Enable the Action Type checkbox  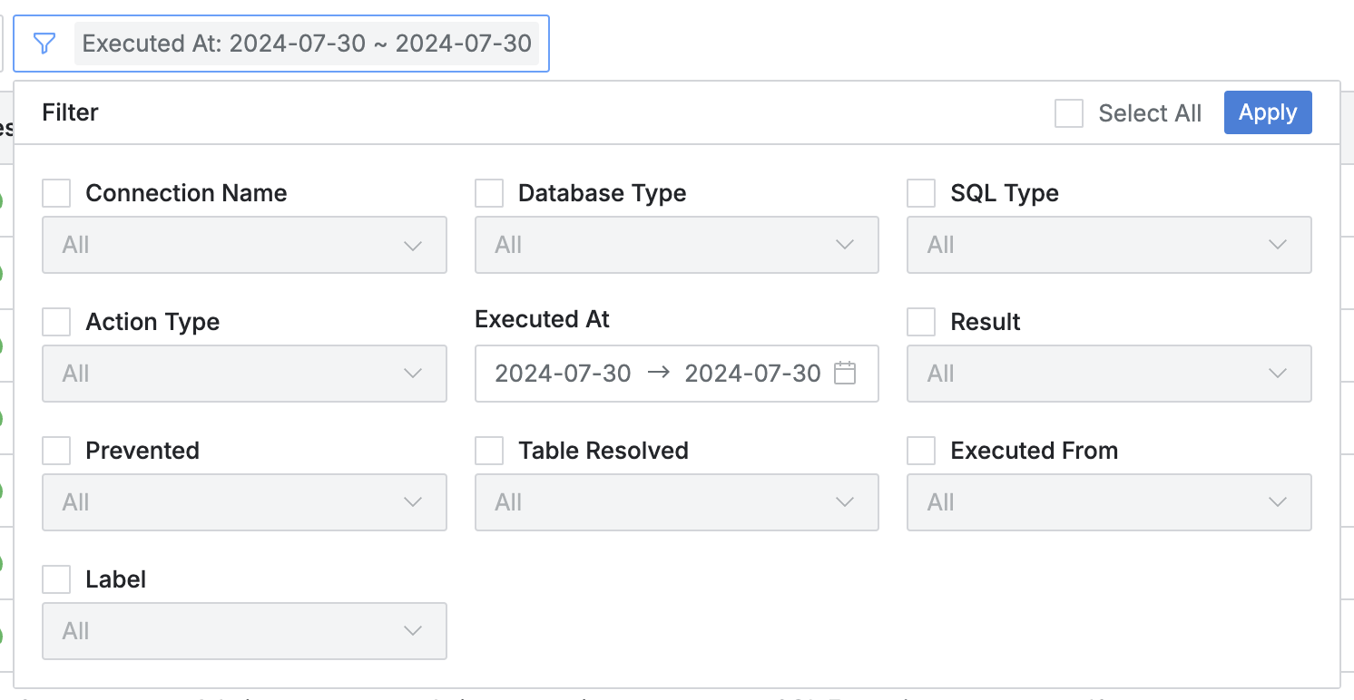56,322
